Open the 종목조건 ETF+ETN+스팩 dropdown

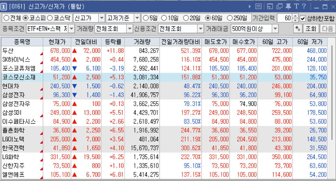71,29
